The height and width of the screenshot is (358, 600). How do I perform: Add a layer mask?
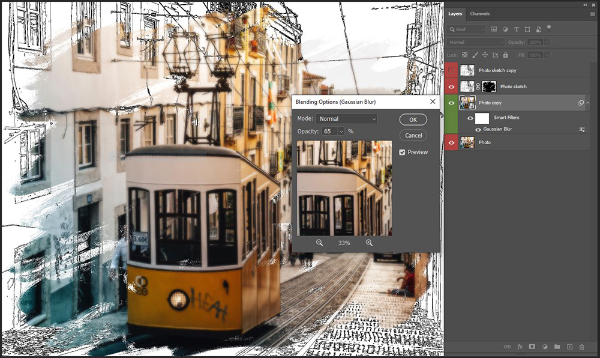click(532, 347)
